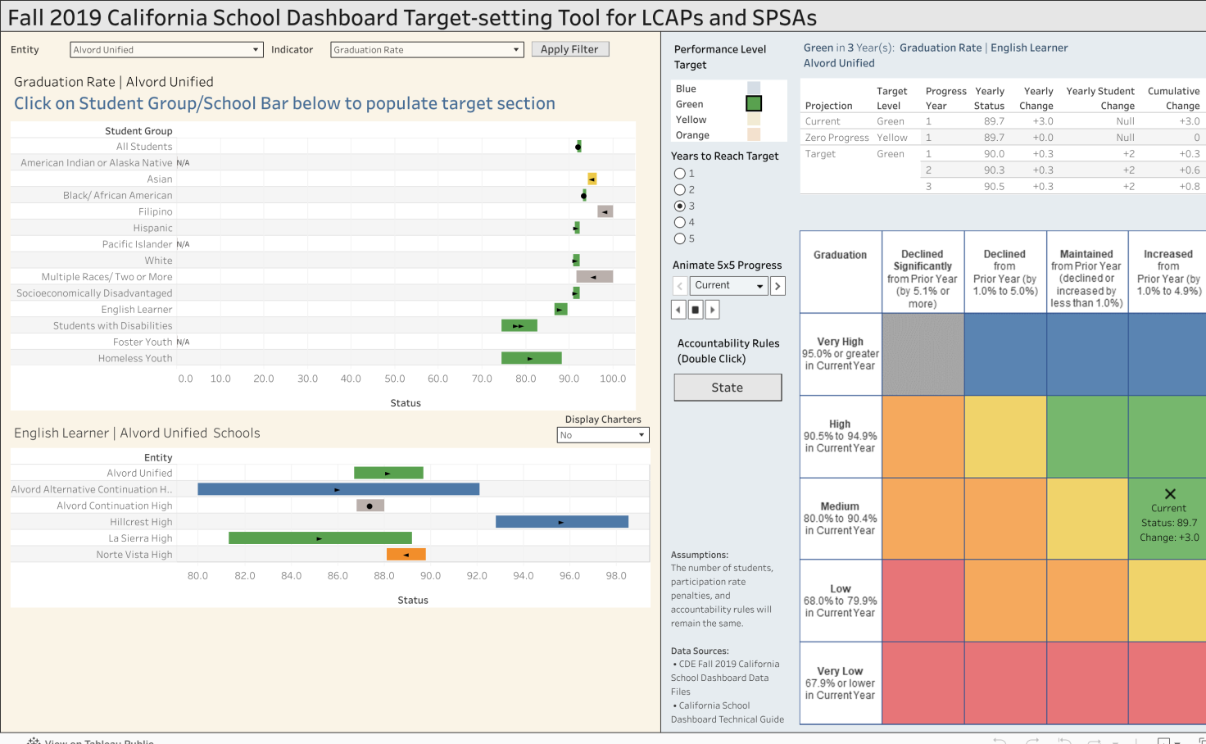Open the Entity dropdown showing Alvord Unified
Screen dimensions: 1206x744
click(166, 50)
